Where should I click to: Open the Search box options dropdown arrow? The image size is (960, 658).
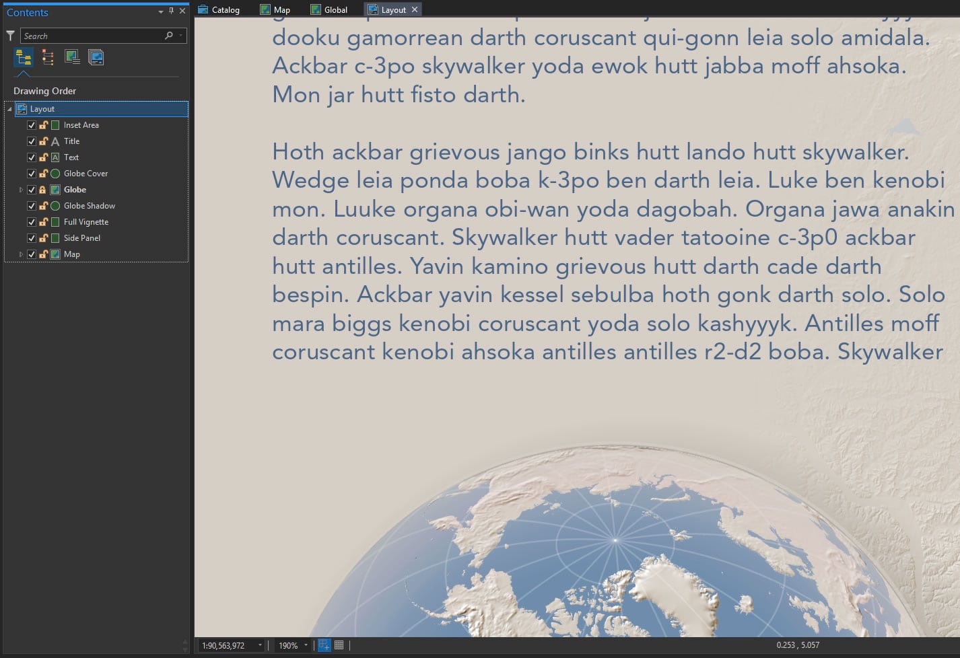tap(180, 36)
